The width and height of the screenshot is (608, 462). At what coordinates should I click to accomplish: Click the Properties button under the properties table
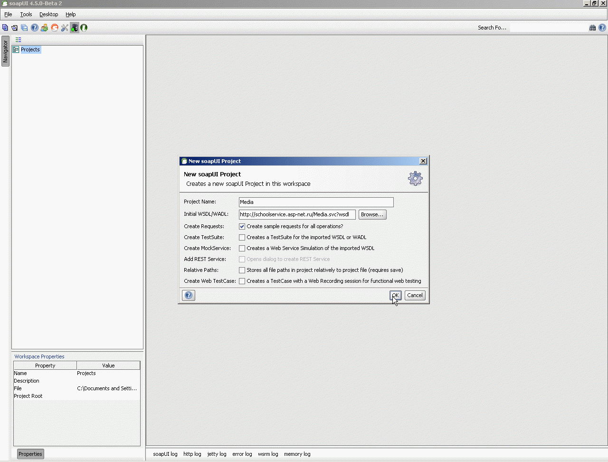[x=30, y=454]
